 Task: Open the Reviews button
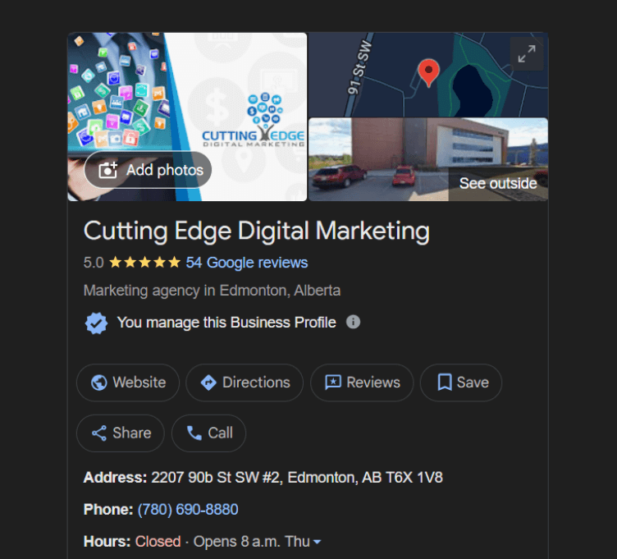coord(362,383)
